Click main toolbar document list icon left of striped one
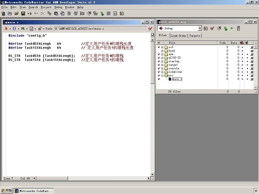 coord(115,14)
